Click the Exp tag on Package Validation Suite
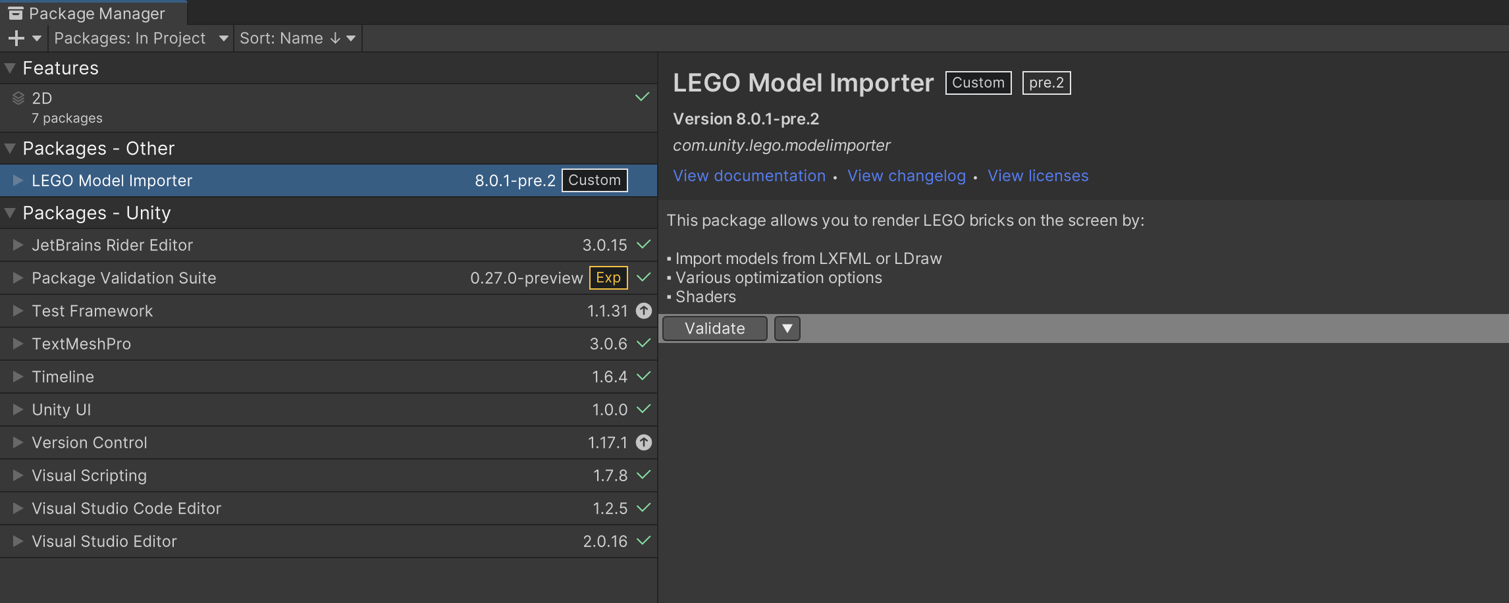1509x603 pixels. [x=608, y=278]
